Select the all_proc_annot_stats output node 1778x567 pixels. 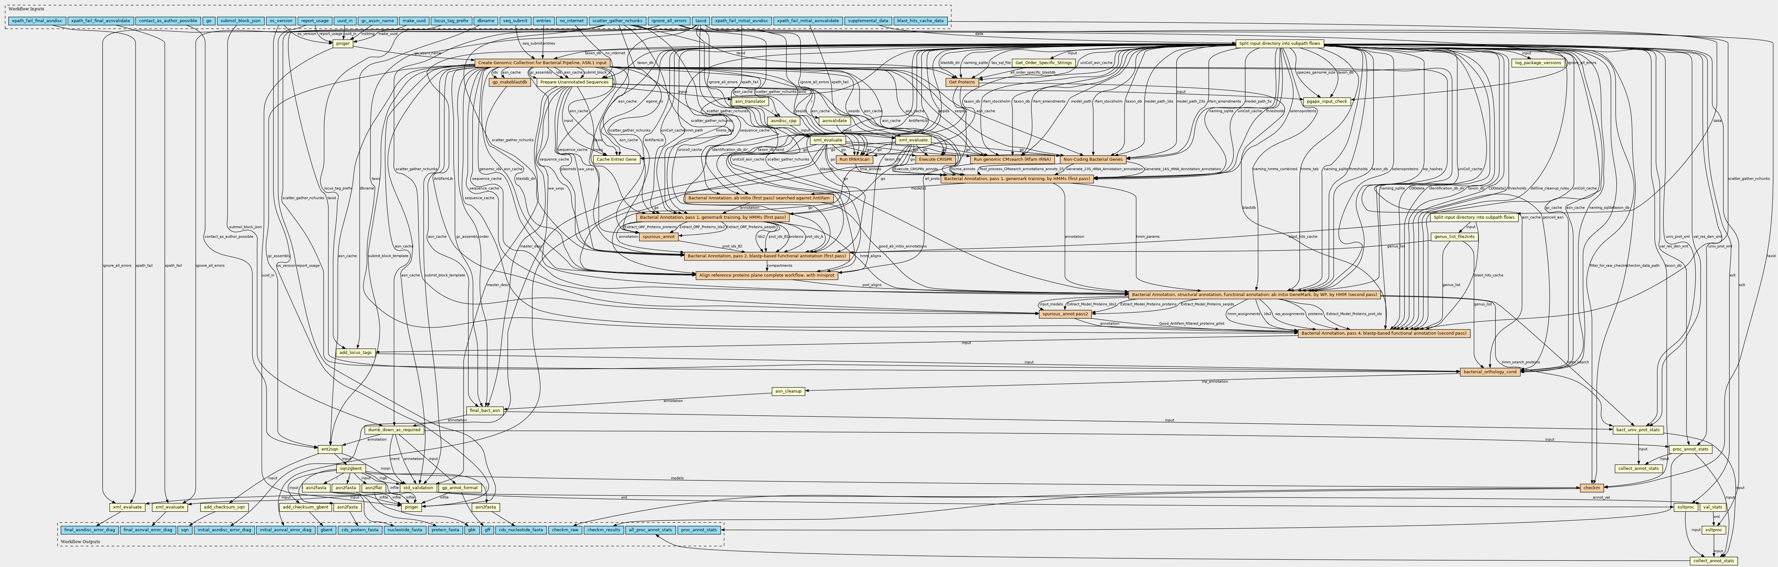coord(651,531)
